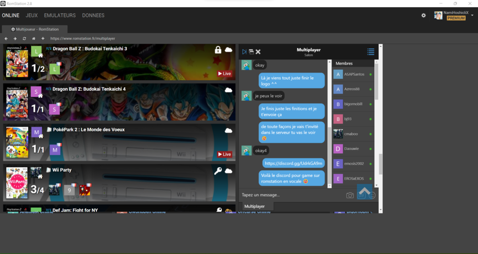Open a new tab with plus icon
Screen dimensions: 478x254
click(x=43, y=39)
